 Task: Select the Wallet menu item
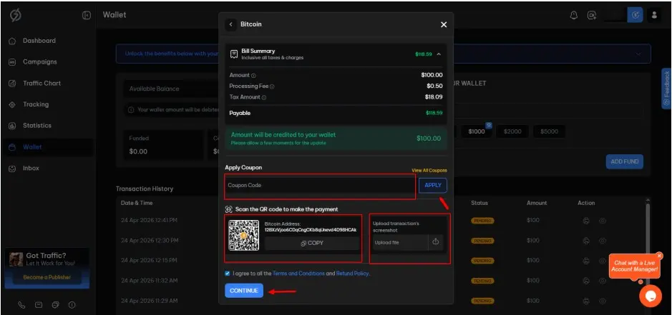coord(32,147)
